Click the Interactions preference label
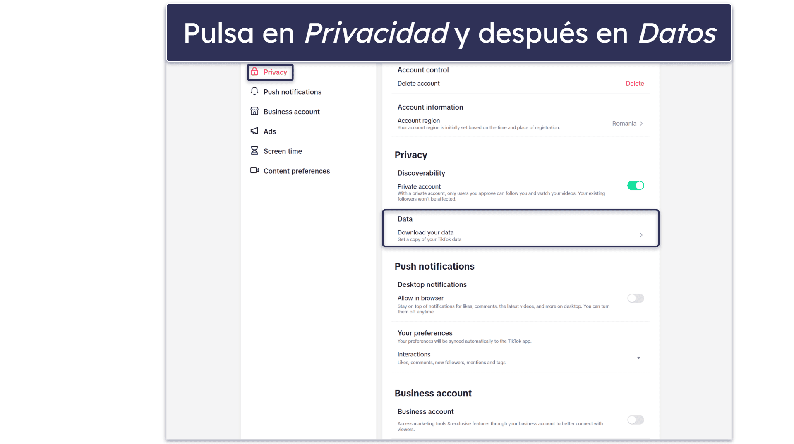This screenshot has height=444, width=794. pyautogui.click(x=414, y=354)
